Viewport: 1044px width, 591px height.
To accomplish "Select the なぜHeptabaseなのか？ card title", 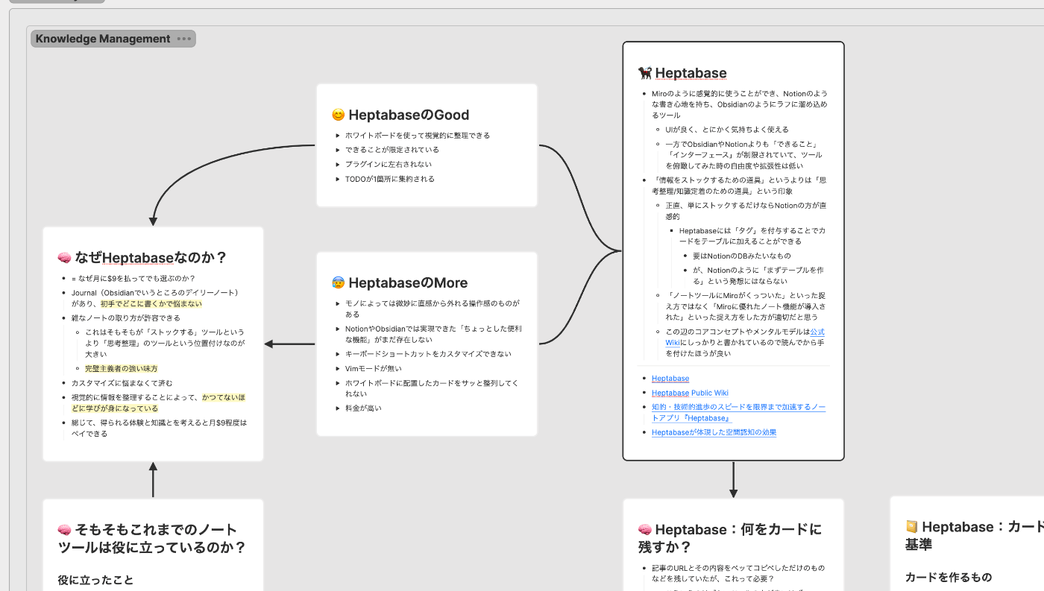I will tap(151, 258).
